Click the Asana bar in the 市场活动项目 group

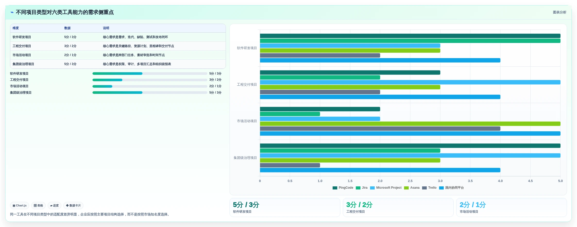click(x=410, y=124)
